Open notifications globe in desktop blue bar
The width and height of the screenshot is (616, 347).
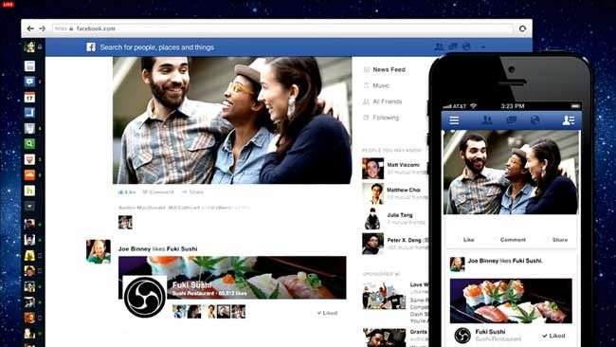click(466, 46)
